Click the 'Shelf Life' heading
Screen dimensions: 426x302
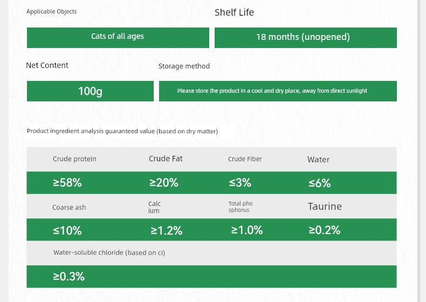(234, 12)
